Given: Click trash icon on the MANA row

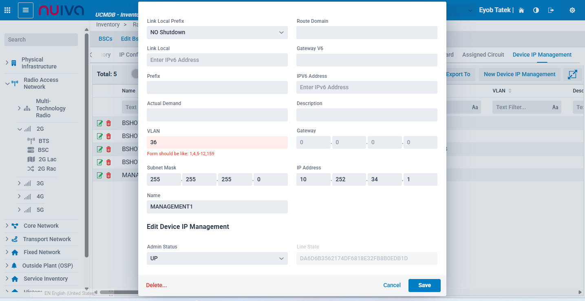Looking at the screenshot, I should [x=108, y=175].
